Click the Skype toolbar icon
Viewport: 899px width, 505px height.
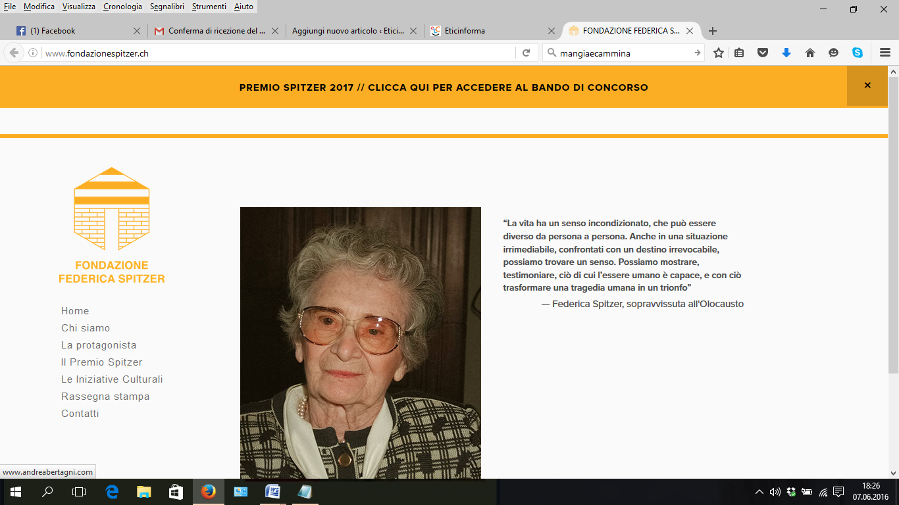click(x=858, y=53)
